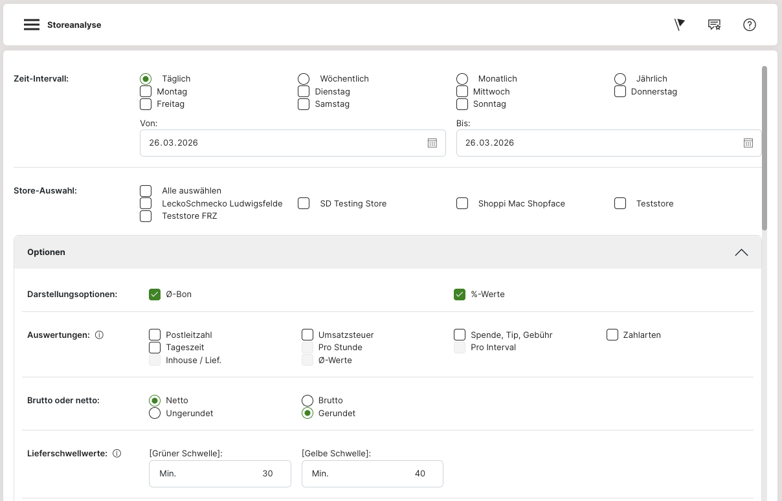Click the Grüner Schwelle minutes field
Viewport: 782px width, 501px height.
219,474
